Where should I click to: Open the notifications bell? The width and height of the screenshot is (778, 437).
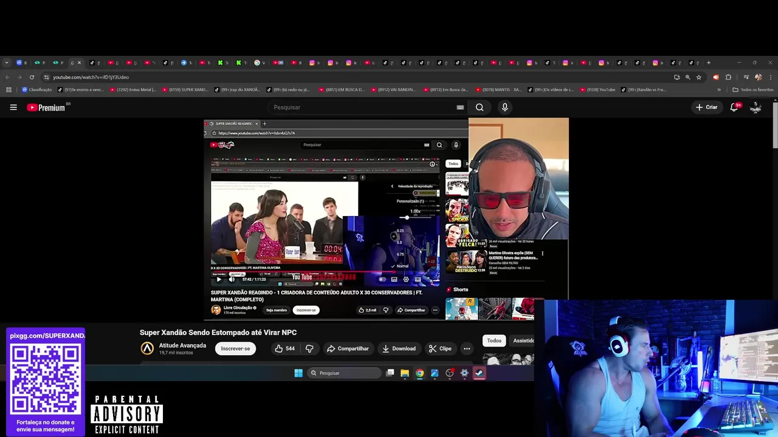click(734, 107)
